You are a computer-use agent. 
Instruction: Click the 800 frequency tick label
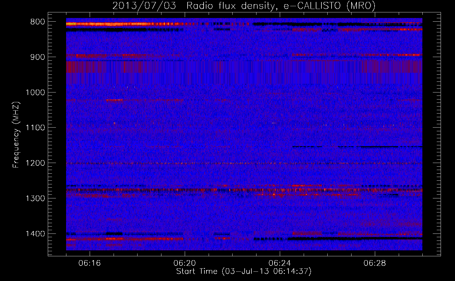pos(37,22)
